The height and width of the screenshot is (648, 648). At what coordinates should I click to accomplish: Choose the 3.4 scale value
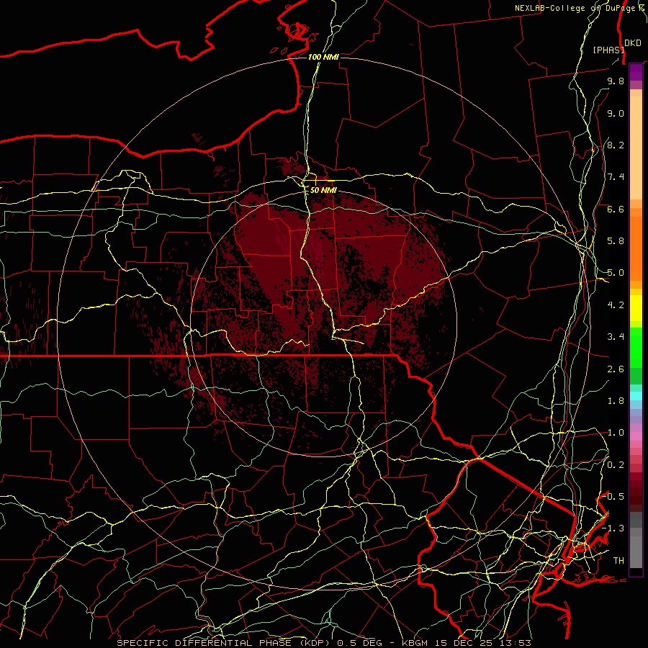pyautogui.click(x=616, y=337)
